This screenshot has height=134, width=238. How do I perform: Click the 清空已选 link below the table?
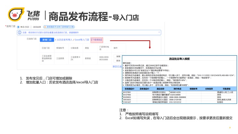117,67
